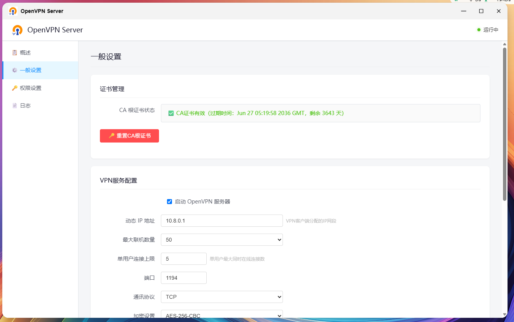The image size is (514, 322).
Task: Click the red 重置CA根证书 button
Action: click(x=129, y=136)
